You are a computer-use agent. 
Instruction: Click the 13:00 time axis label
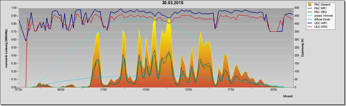146,90
